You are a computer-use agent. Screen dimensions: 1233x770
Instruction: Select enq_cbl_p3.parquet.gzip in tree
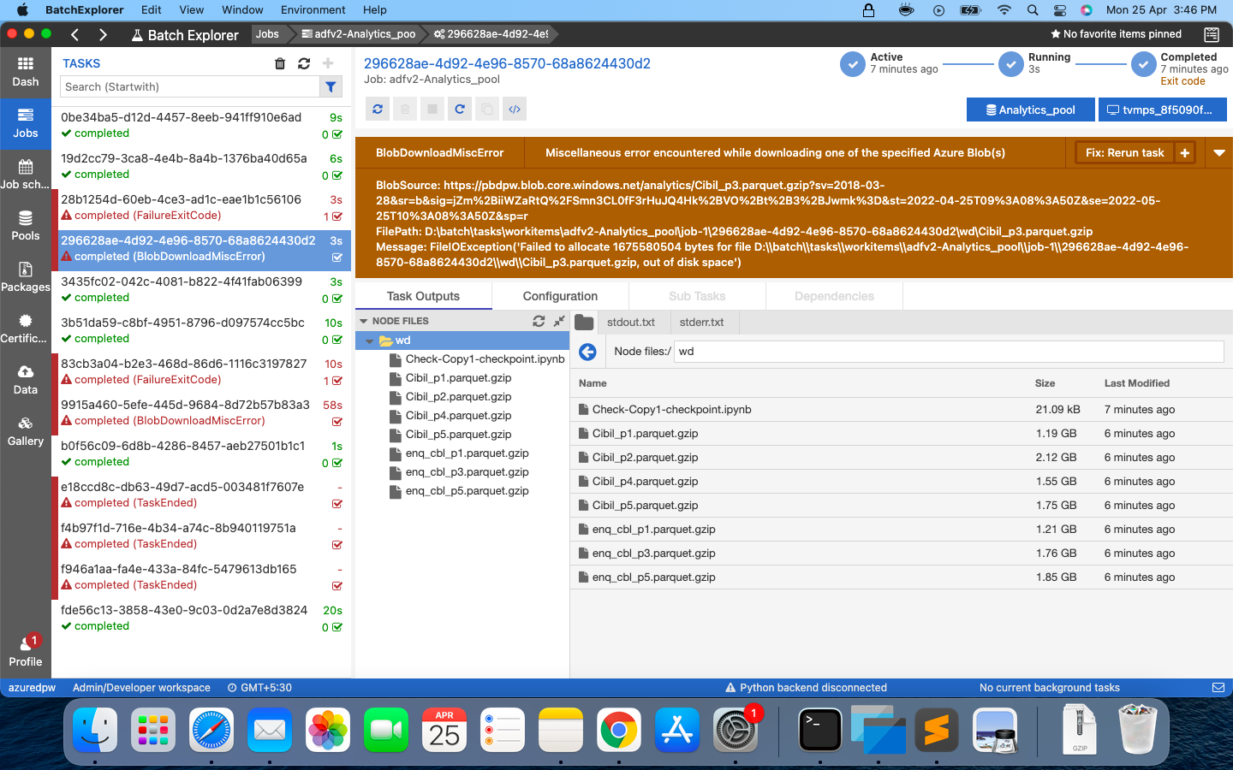pos(467,472)
